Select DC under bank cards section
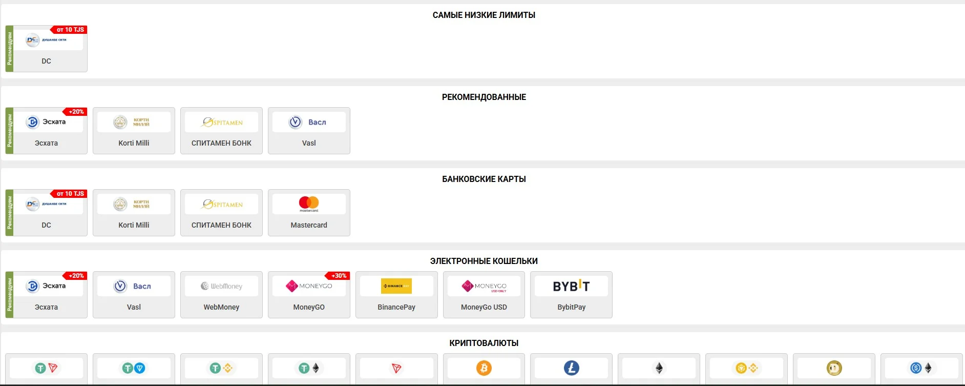Screen dimensions: 965x386 [47, 213]
